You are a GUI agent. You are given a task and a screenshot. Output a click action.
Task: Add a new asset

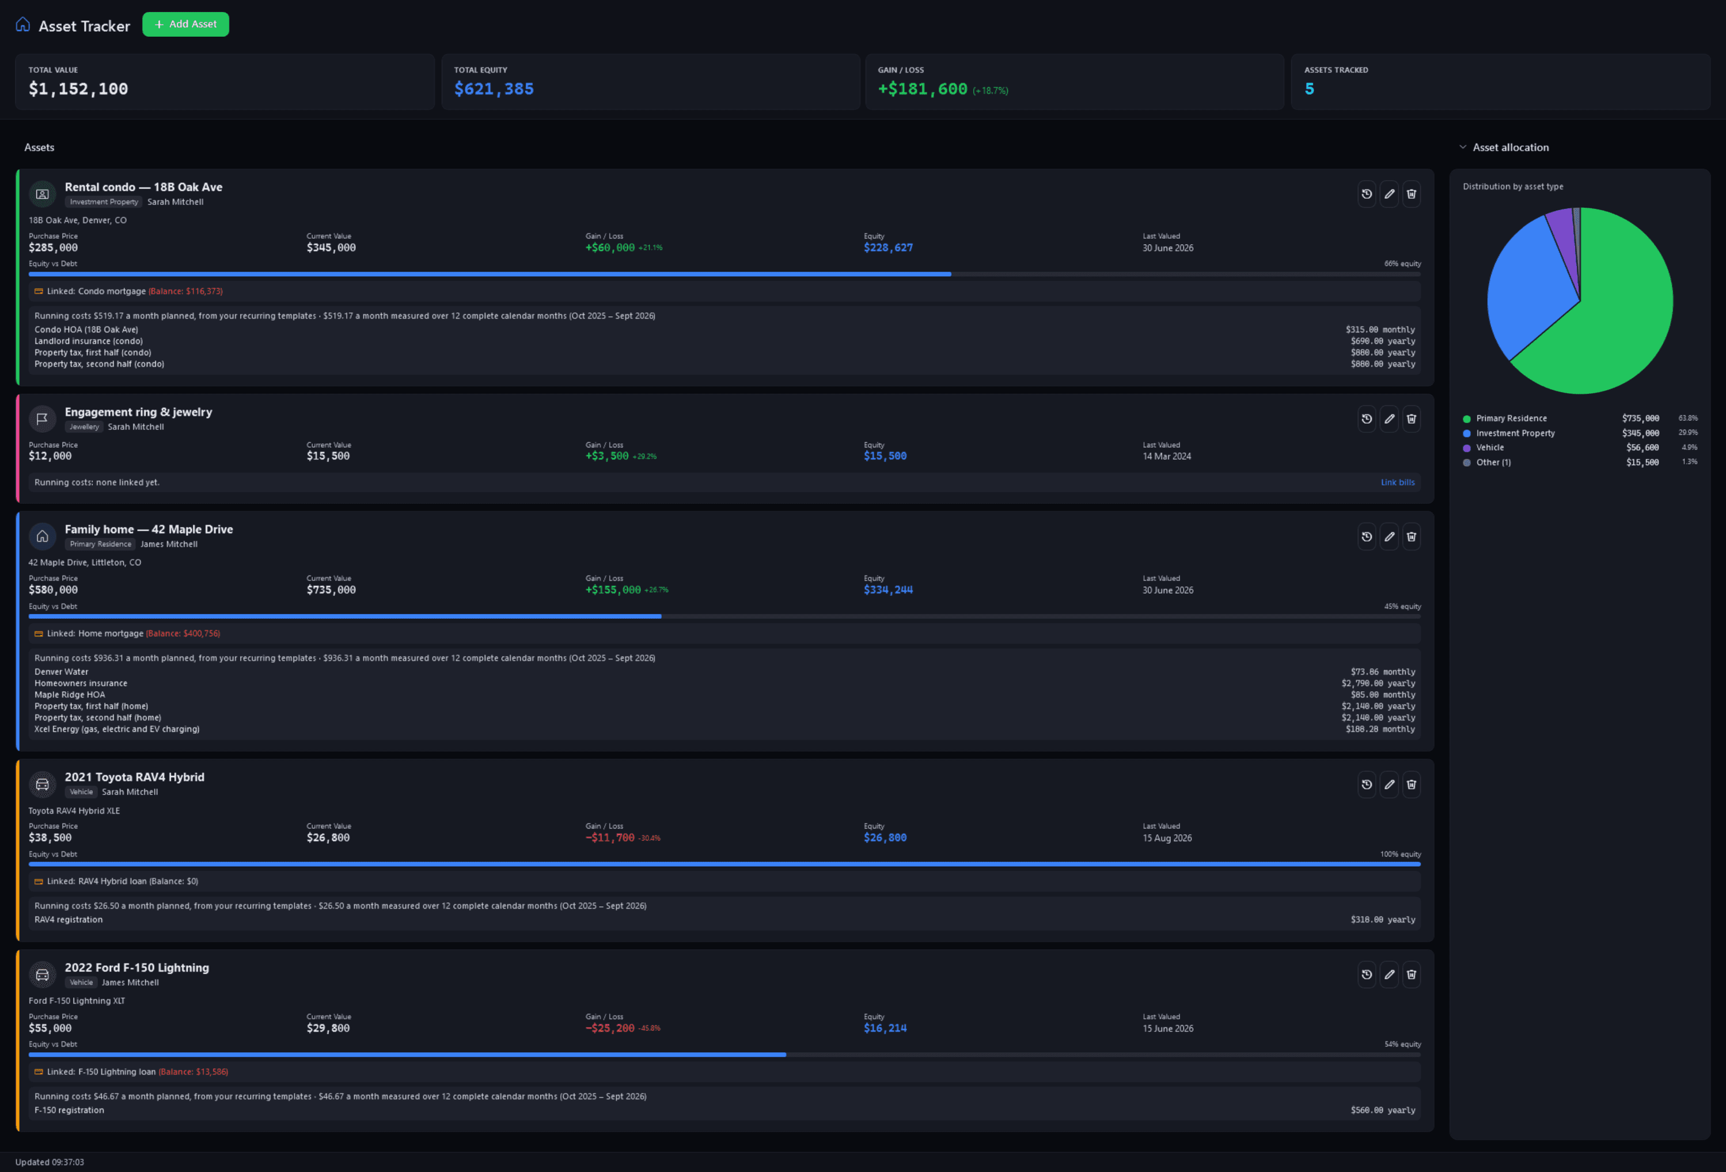pyautogui.click(x=185, y=25)
